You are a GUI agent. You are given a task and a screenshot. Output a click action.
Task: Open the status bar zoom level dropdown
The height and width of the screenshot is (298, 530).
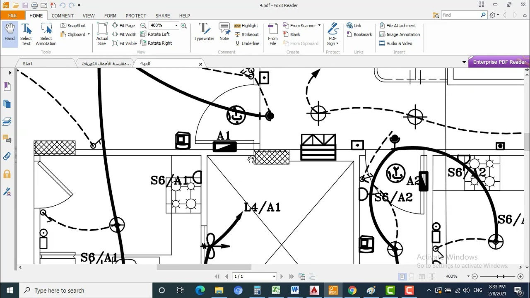click(468, 276)
